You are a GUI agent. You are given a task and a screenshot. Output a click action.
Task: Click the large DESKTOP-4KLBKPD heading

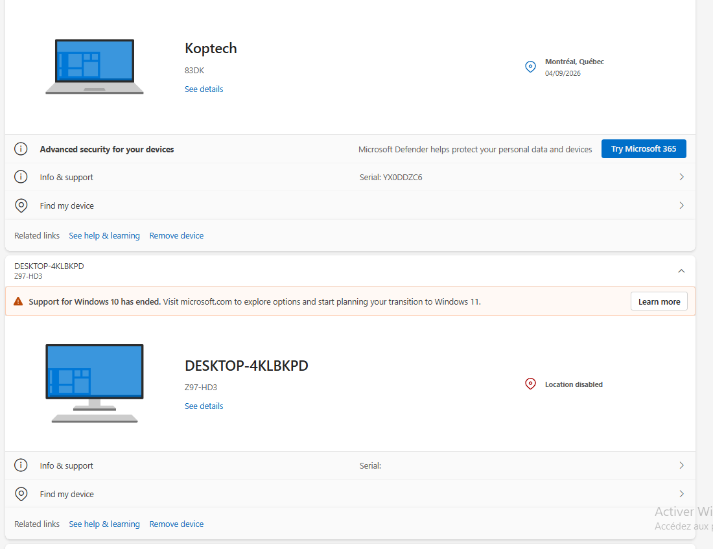point(246,366)
